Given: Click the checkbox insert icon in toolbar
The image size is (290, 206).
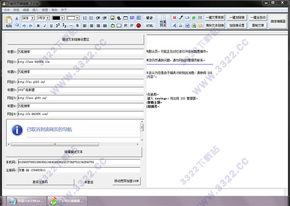Looking at the screenshot, I should point(132,26).
